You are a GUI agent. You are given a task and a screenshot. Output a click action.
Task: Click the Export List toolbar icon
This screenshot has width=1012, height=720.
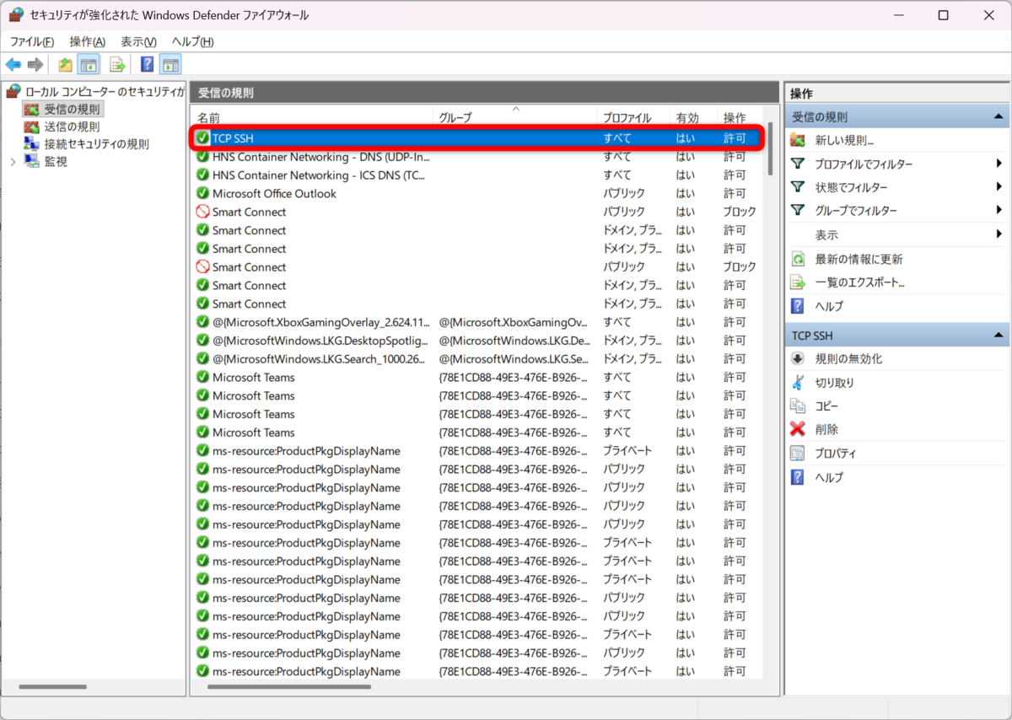point(118,64)
